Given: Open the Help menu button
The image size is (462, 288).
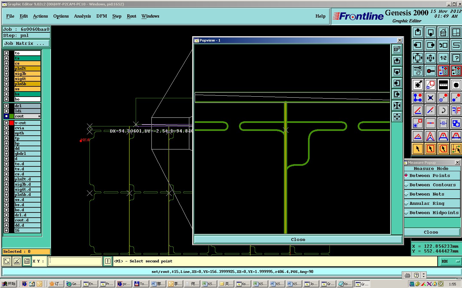Looking at the screenshot, I should (321, 16).
